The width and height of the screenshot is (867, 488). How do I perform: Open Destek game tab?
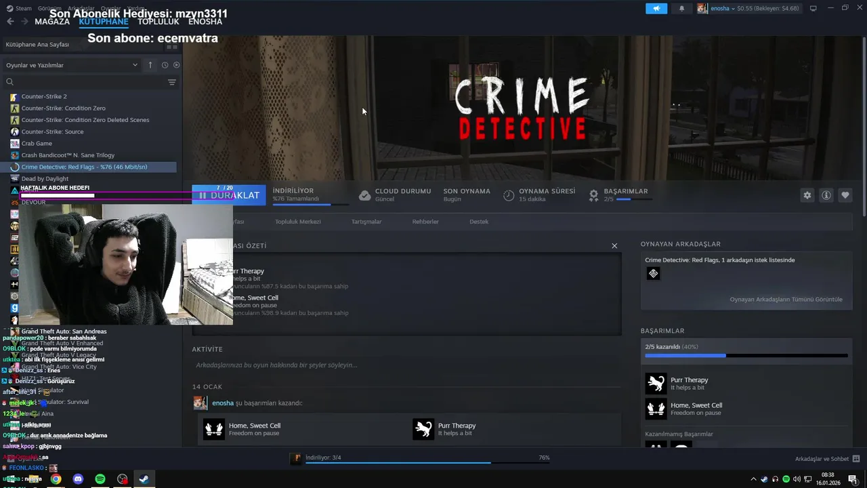point(479,222)
